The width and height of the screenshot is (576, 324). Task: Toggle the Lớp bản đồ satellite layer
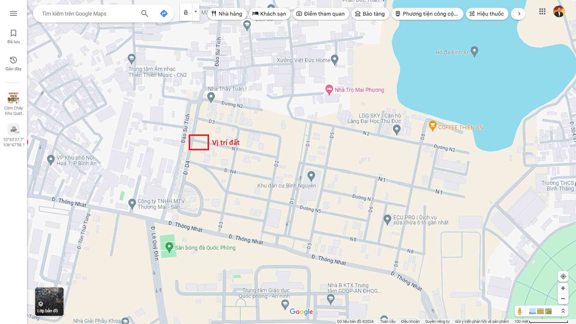[x=49, y=301]
